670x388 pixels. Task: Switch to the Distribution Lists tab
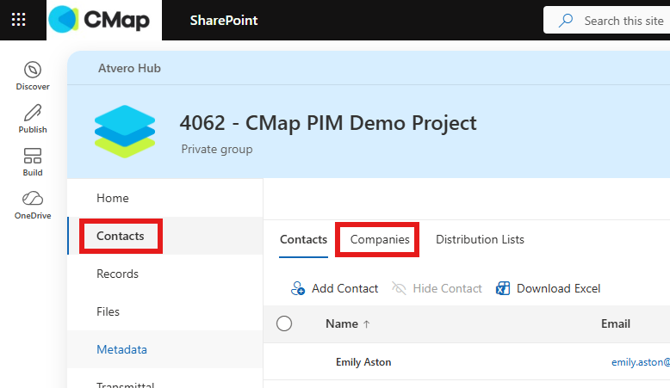[x=480, y=239]
